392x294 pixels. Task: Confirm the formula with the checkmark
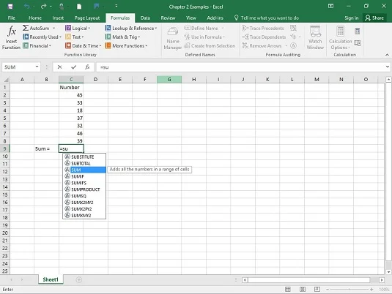[x=73, y=67]
